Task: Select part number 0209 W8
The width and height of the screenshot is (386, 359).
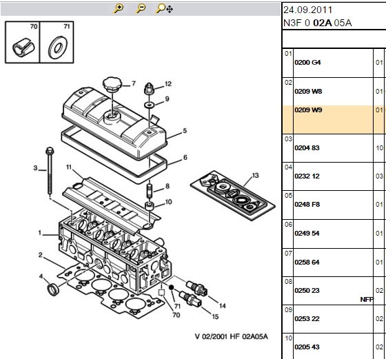Action: pos(308,91)
